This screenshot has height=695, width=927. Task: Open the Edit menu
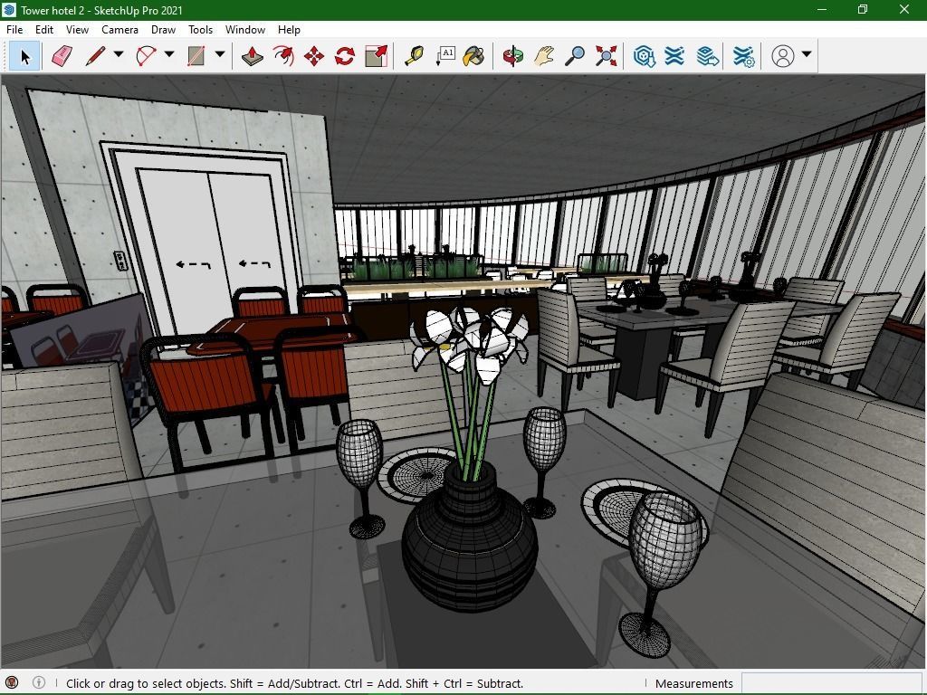coord(44,30)
